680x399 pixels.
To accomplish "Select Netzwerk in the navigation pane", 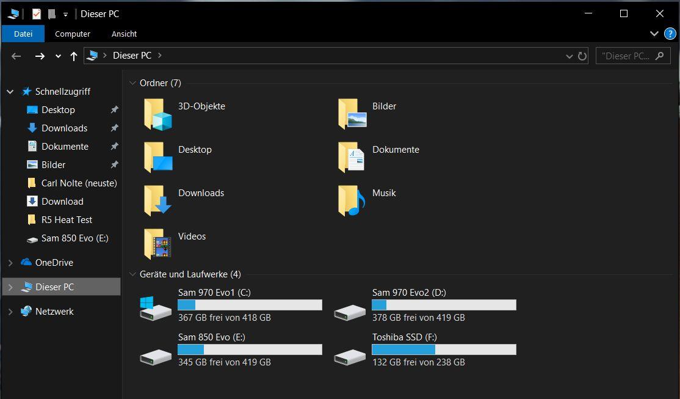I will (54, 312).
